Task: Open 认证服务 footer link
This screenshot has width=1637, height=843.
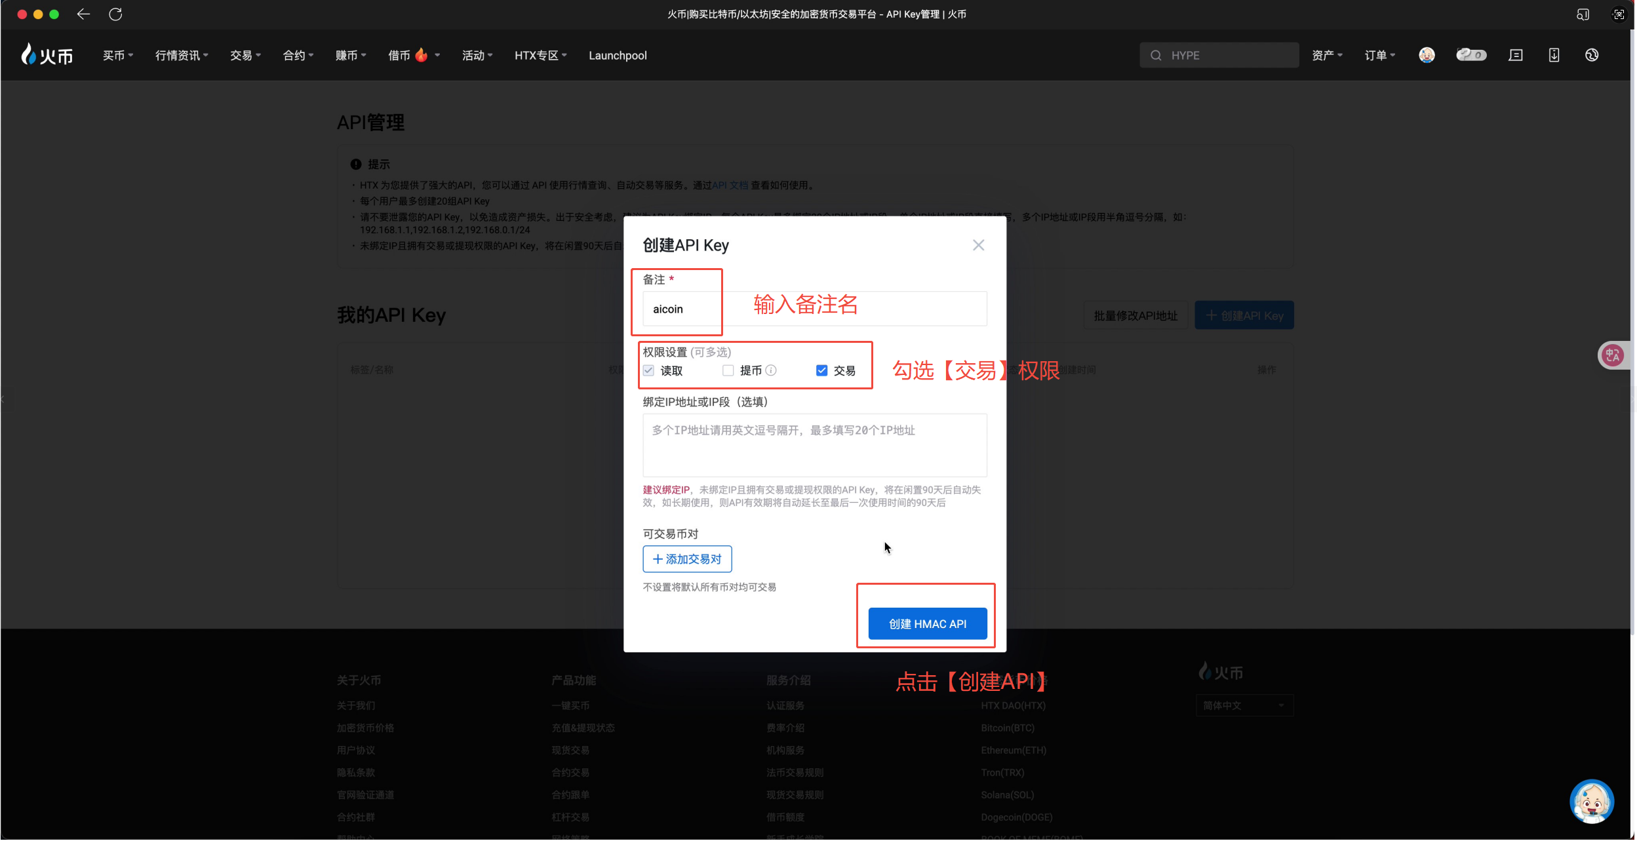Action: 785,706
